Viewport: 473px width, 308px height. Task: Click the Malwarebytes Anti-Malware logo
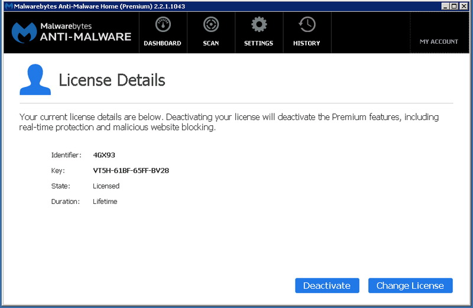pos(72,32)
